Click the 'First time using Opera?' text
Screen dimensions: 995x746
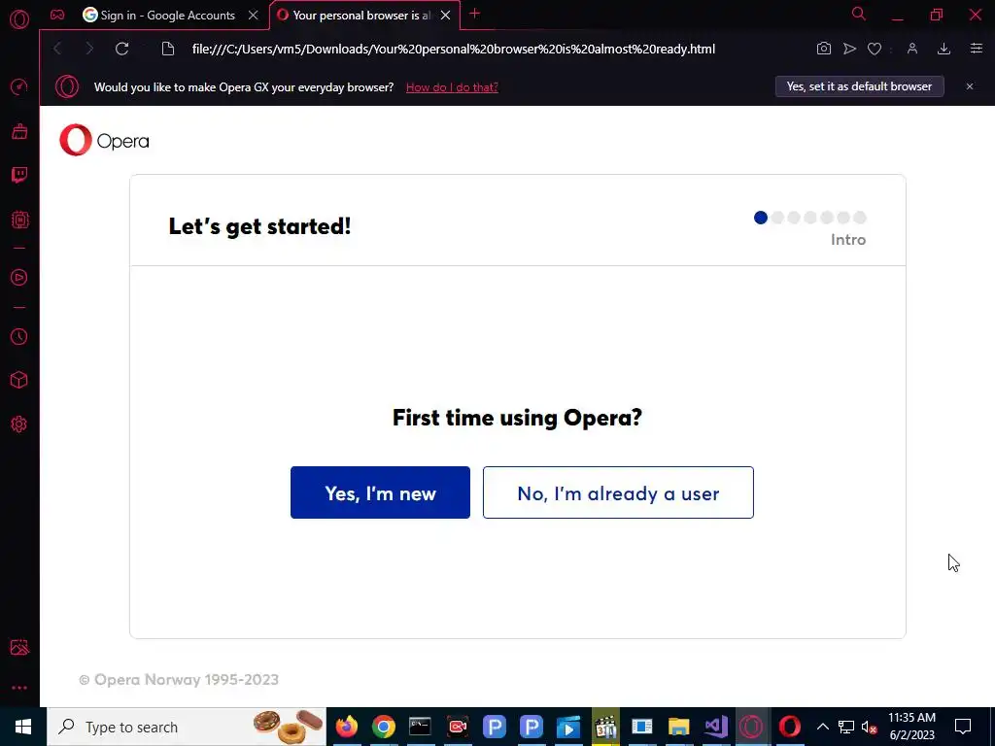[x=517, y=418]
